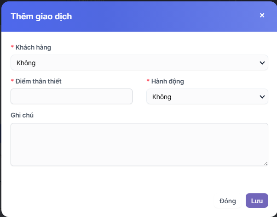Image resolution: width=277 pixels, height=217 pixels.
Task: Click the chevron arrow in Khách hàng select
Action: click(x=262, y=62)
